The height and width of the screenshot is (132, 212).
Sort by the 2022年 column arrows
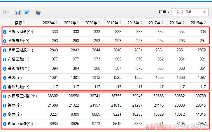[x=57, y=22]
